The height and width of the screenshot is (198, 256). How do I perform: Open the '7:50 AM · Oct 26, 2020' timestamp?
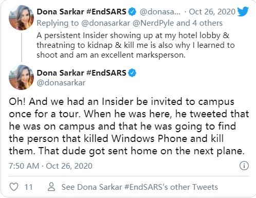(50, 166)
